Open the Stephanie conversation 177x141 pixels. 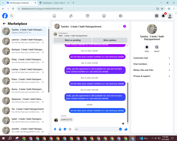coord(24,100)
